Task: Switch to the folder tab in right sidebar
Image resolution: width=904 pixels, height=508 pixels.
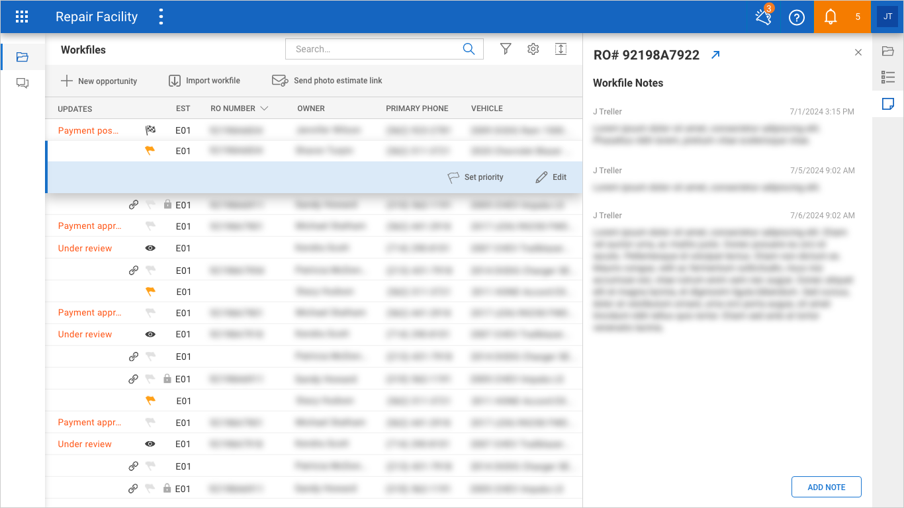Action: coord(888,51)
